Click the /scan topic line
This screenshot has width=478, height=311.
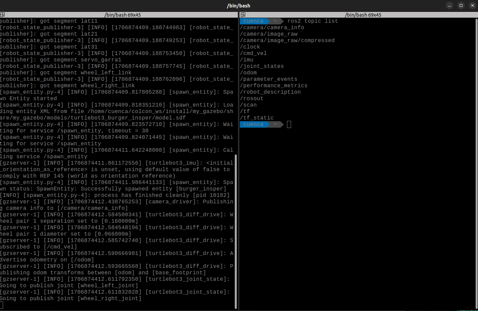(248, 105)
